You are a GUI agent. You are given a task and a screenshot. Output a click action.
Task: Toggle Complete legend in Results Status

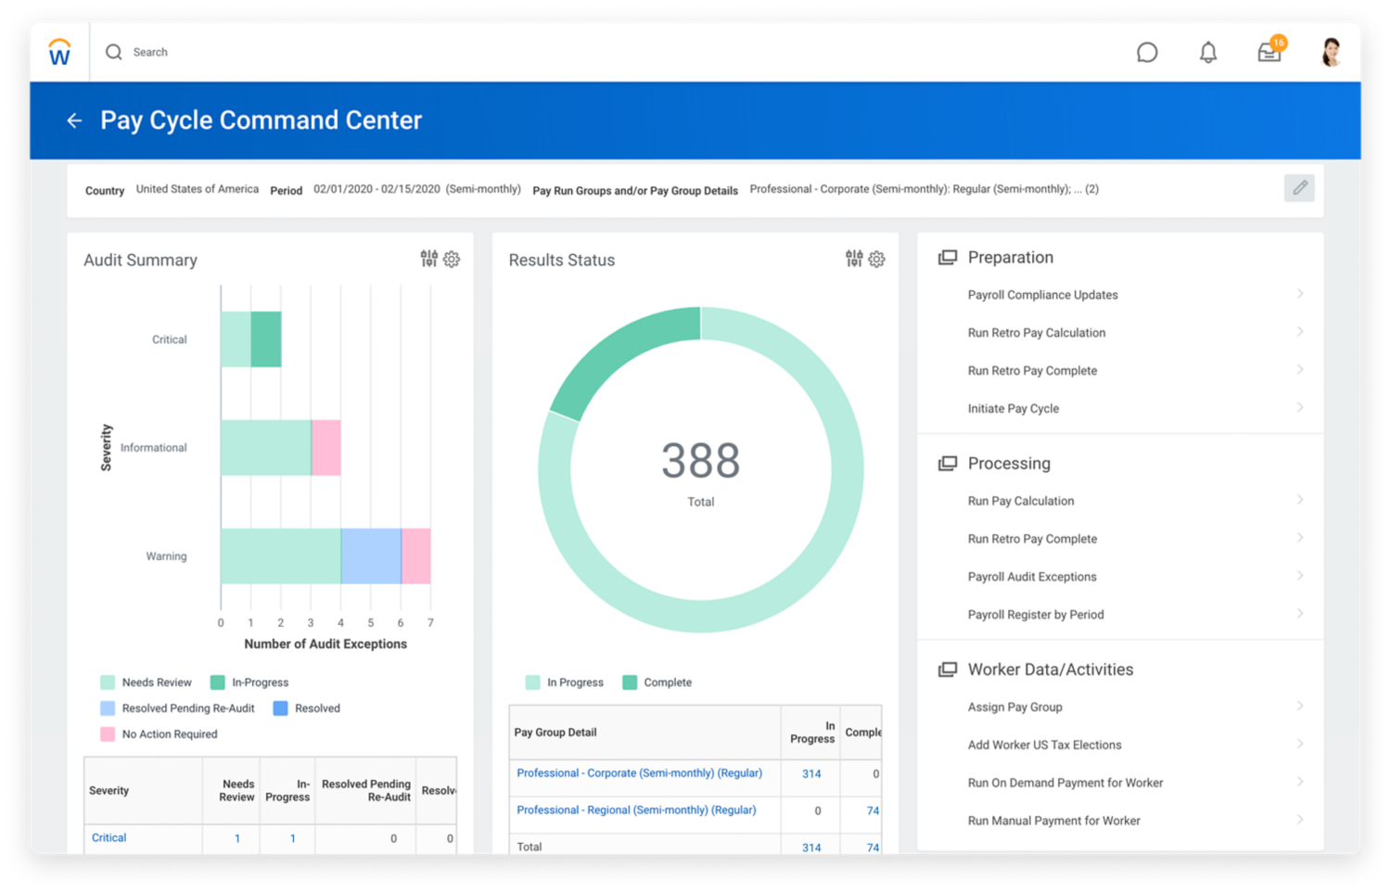point(657,682)
